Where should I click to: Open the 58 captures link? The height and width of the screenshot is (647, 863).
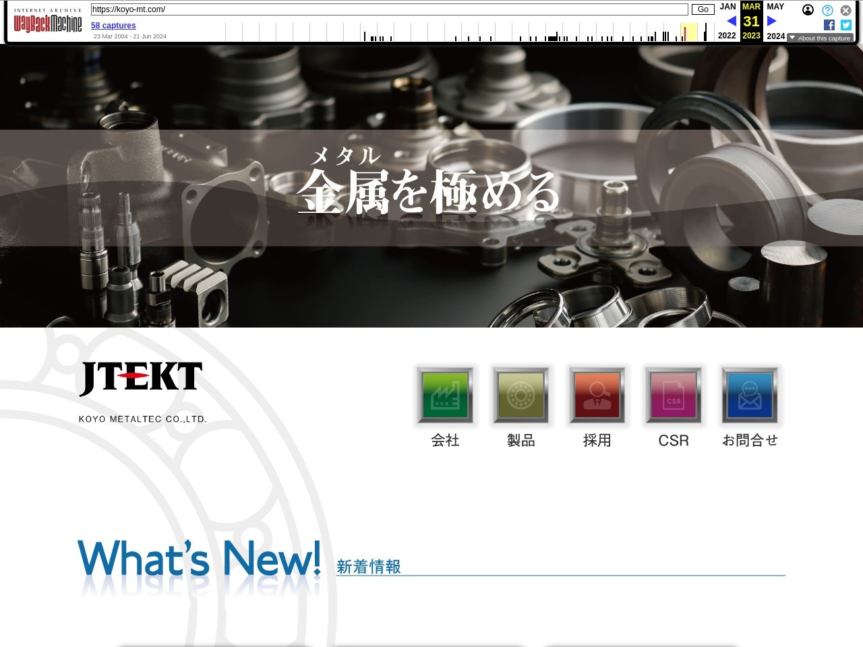click(x=113, y=26)
